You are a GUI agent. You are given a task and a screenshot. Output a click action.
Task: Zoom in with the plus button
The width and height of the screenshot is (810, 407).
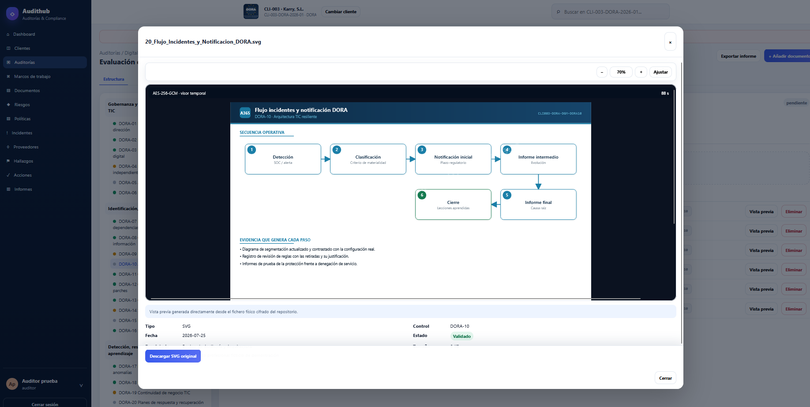pos(641,72)
